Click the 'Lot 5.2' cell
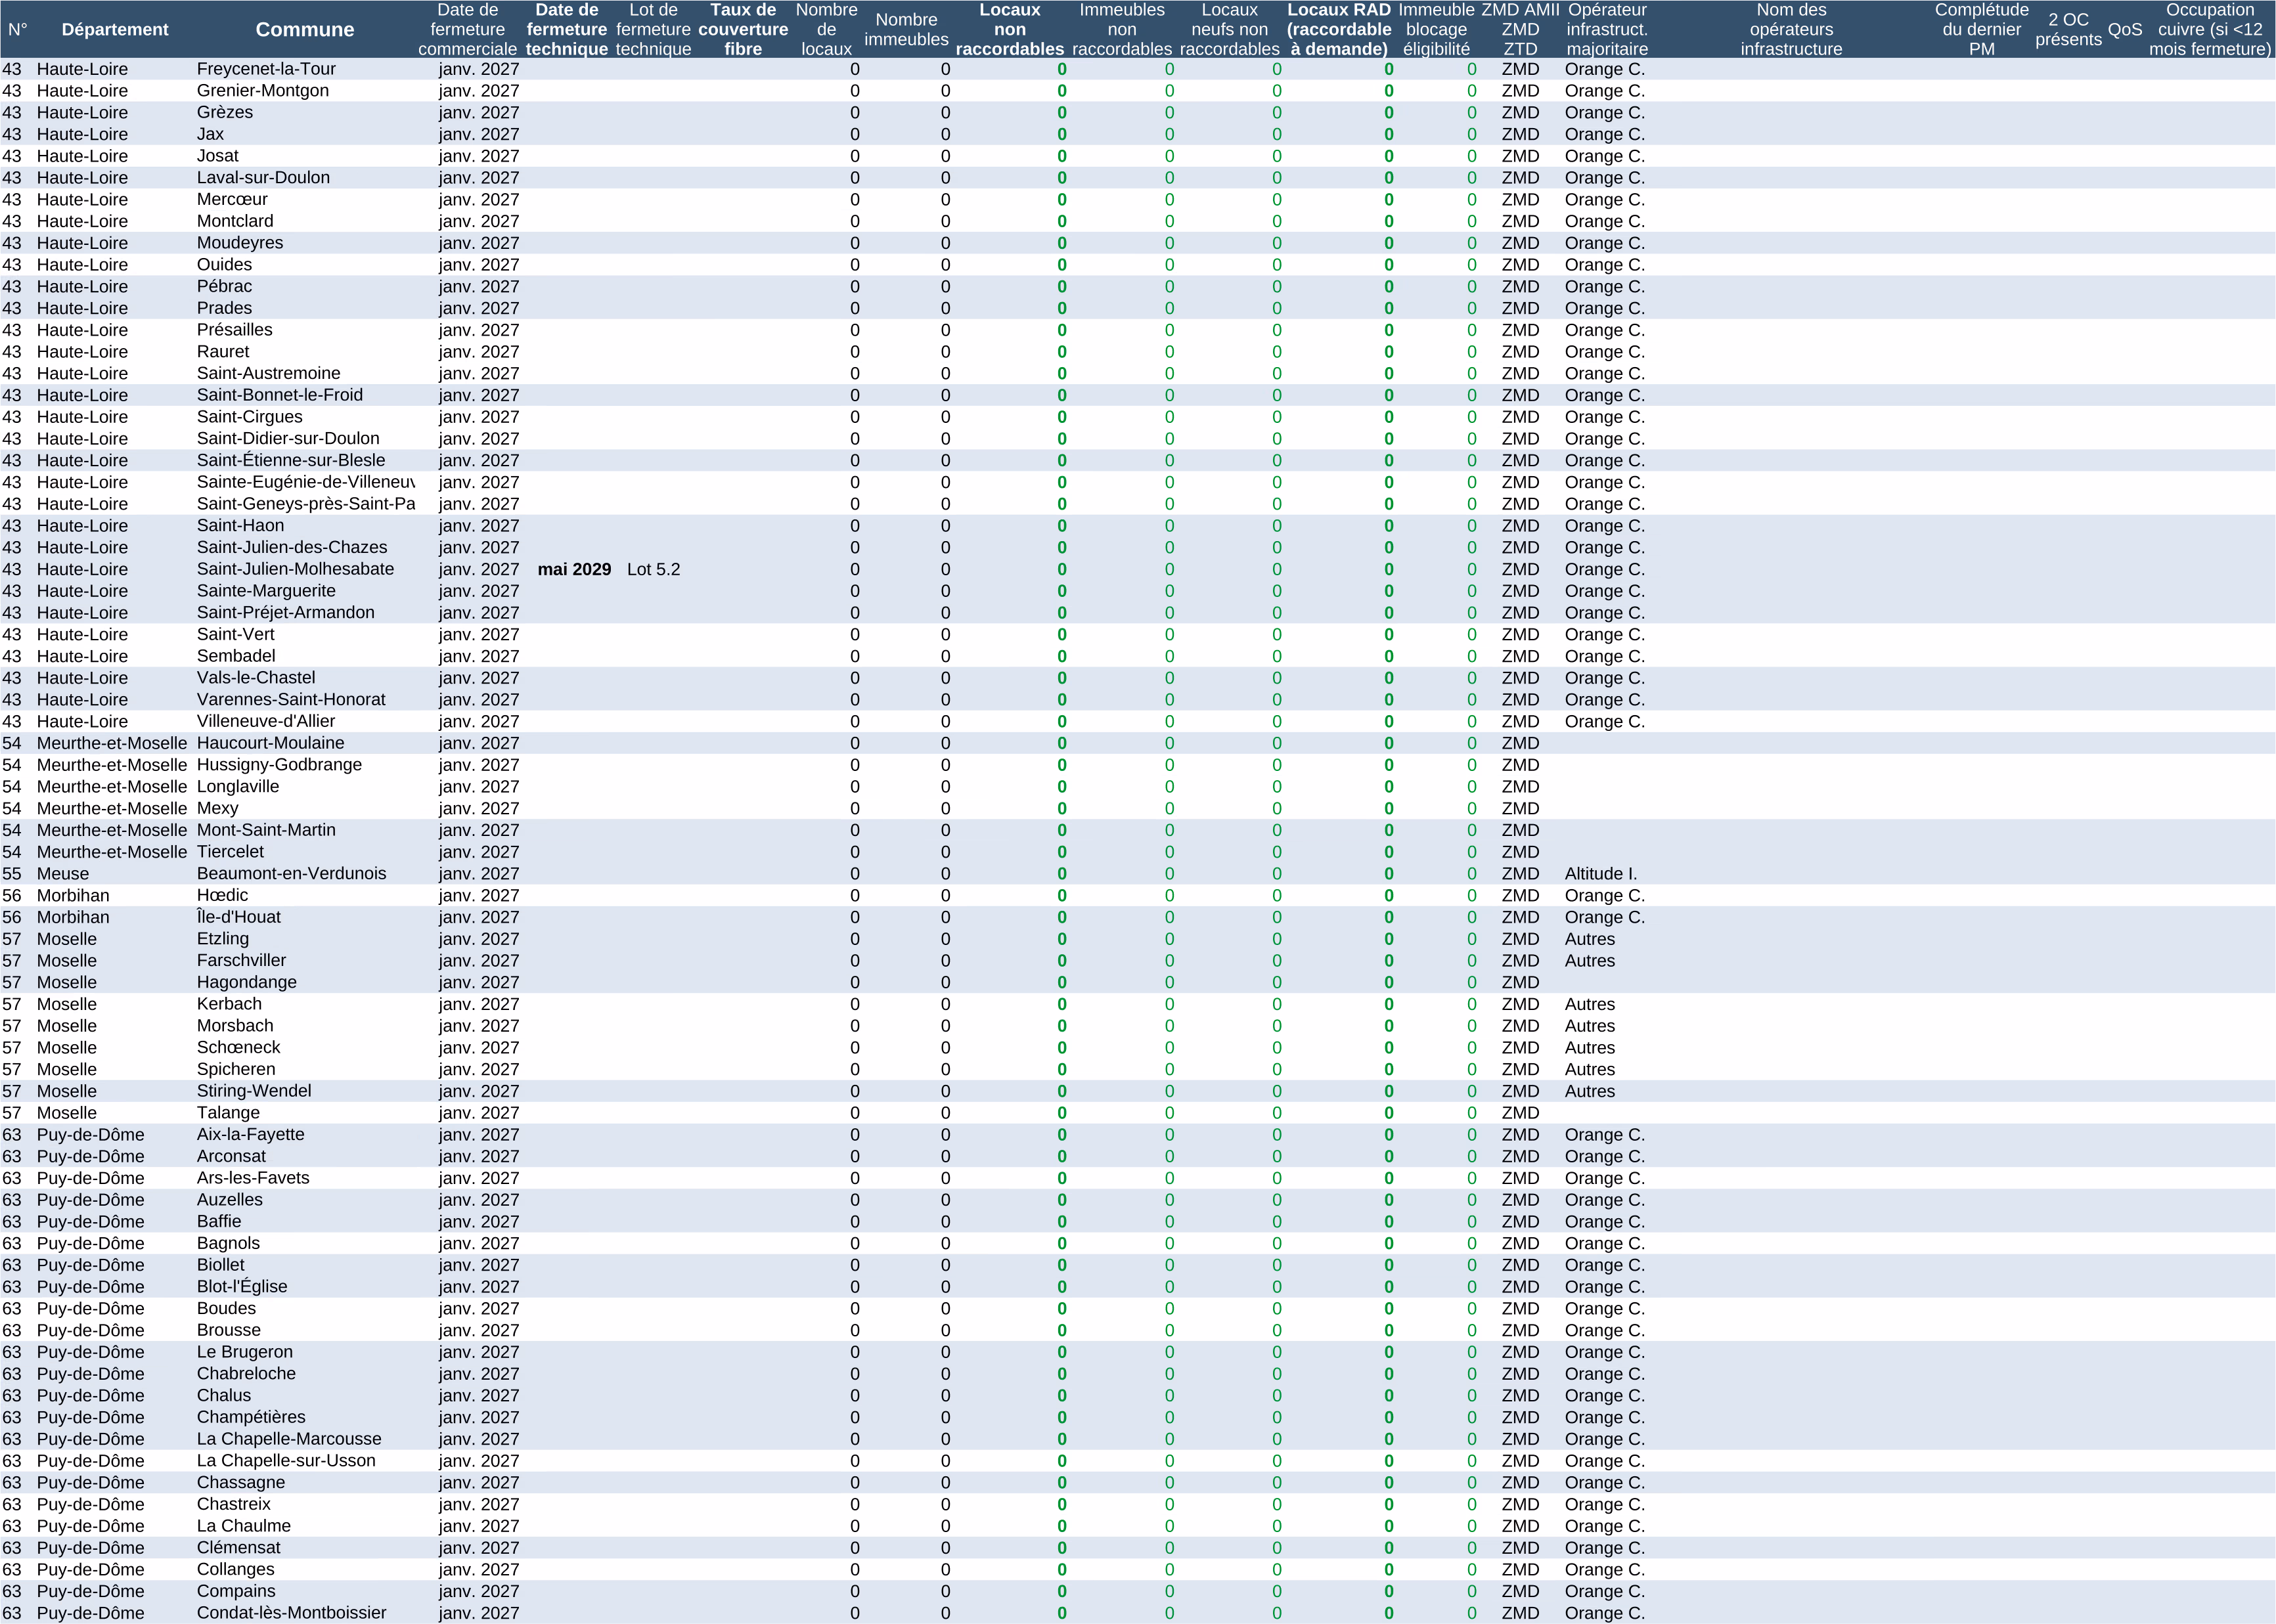This screenshot has height=1624, width=2276. pos(653,569)
